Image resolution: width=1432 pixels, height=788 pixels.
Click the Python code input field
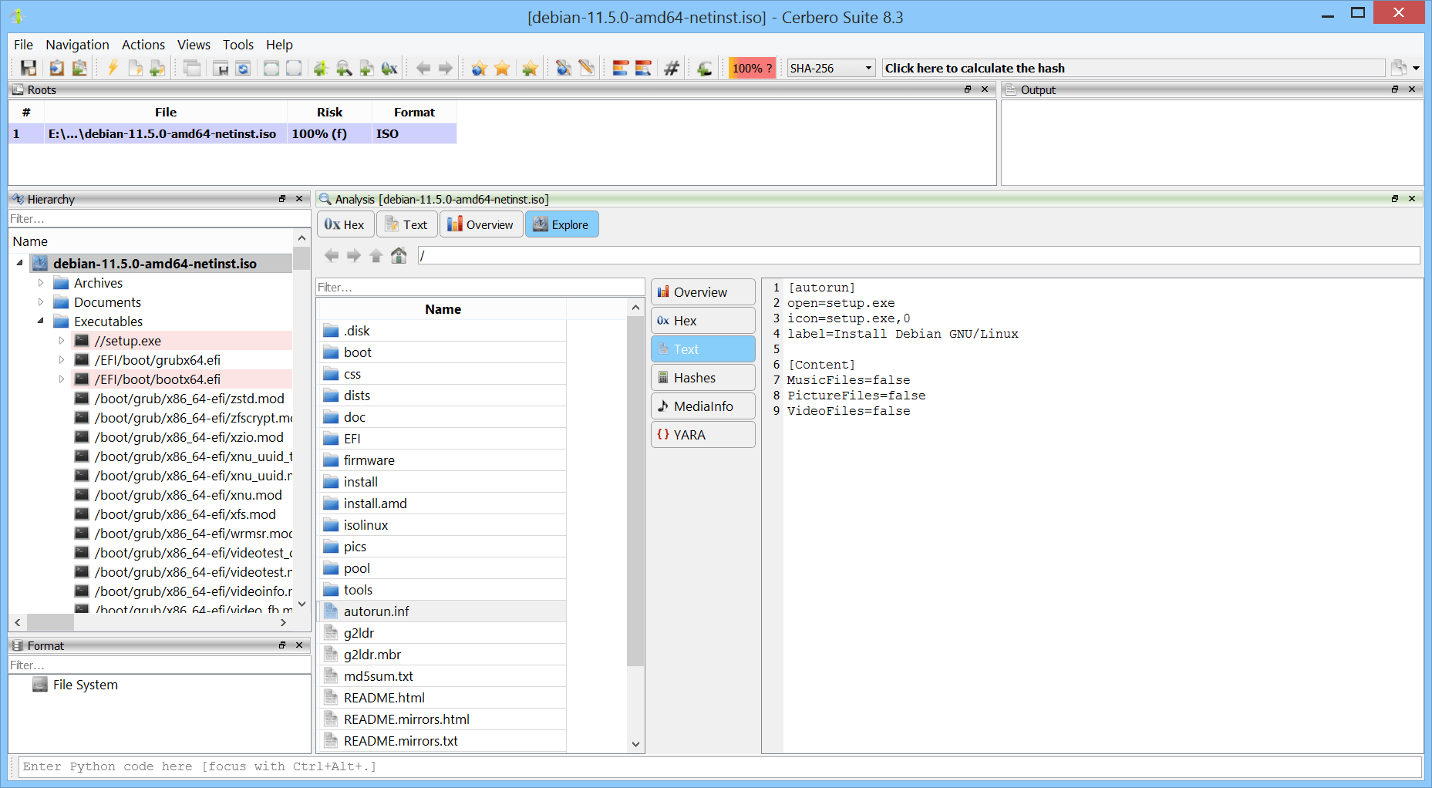pos(719,766)
